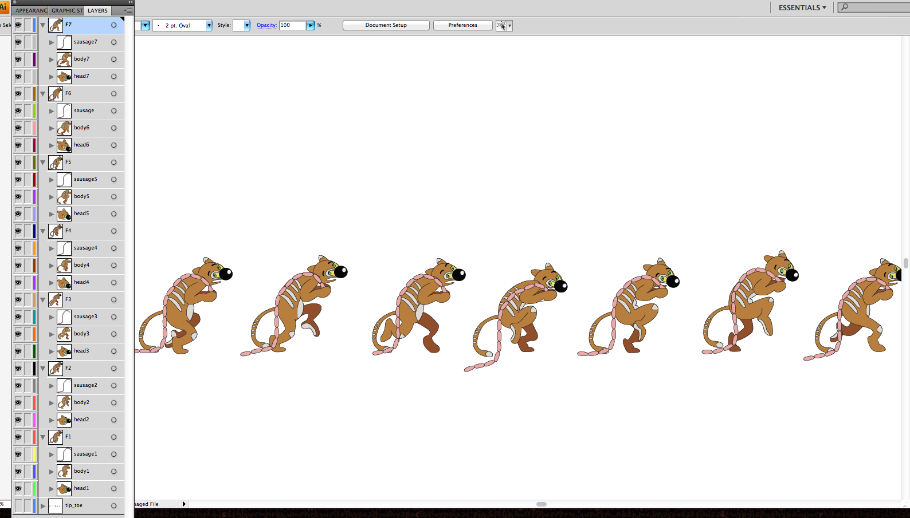Click the selection options icon beside Preferences

(501, 25)
